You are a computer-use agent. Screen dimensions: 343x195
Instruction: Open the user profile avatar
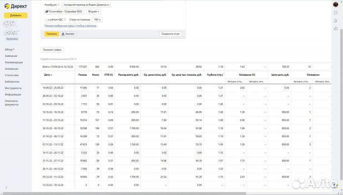coord(336,4)
